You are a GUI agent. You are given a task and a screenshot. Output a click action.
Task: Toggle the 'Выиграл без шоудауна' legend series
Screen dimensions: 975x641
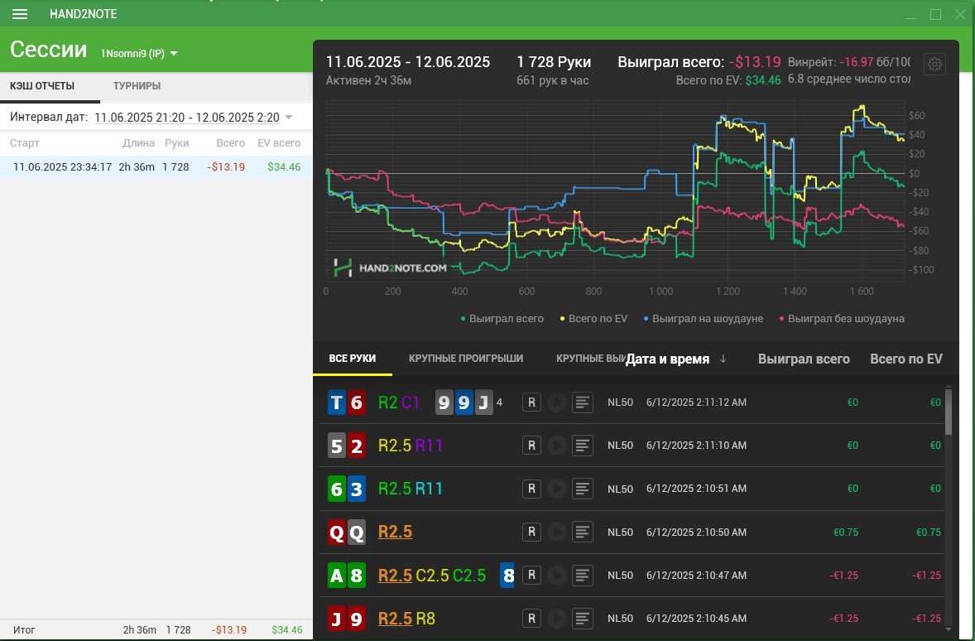coord(842,319)
